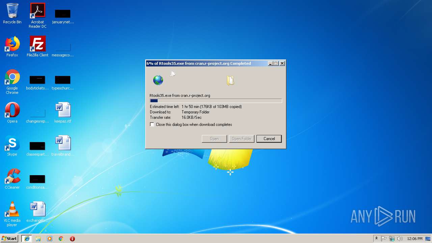The image size is (432, 243).
Task: Open volume speaker tray icon
Action: [x=400, y=239]
